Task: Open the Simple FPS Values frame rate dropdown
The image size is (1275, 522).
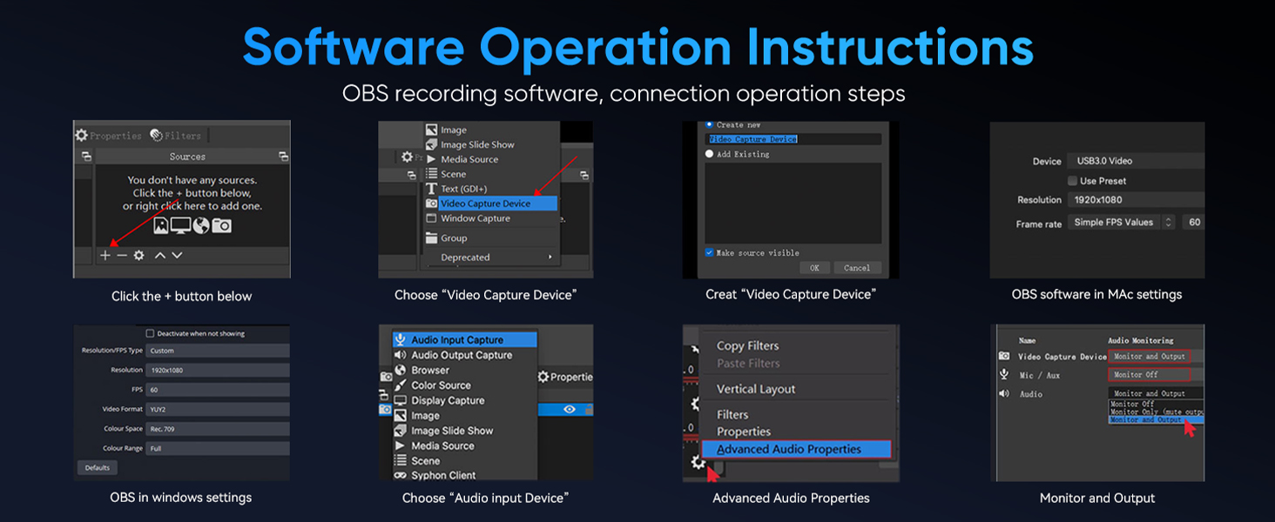Action: 1122,223
